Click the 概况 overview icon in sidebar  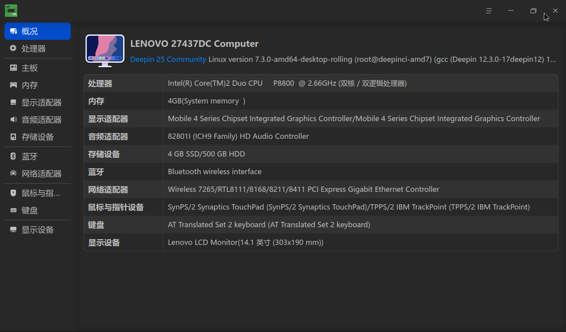(13, 31)
